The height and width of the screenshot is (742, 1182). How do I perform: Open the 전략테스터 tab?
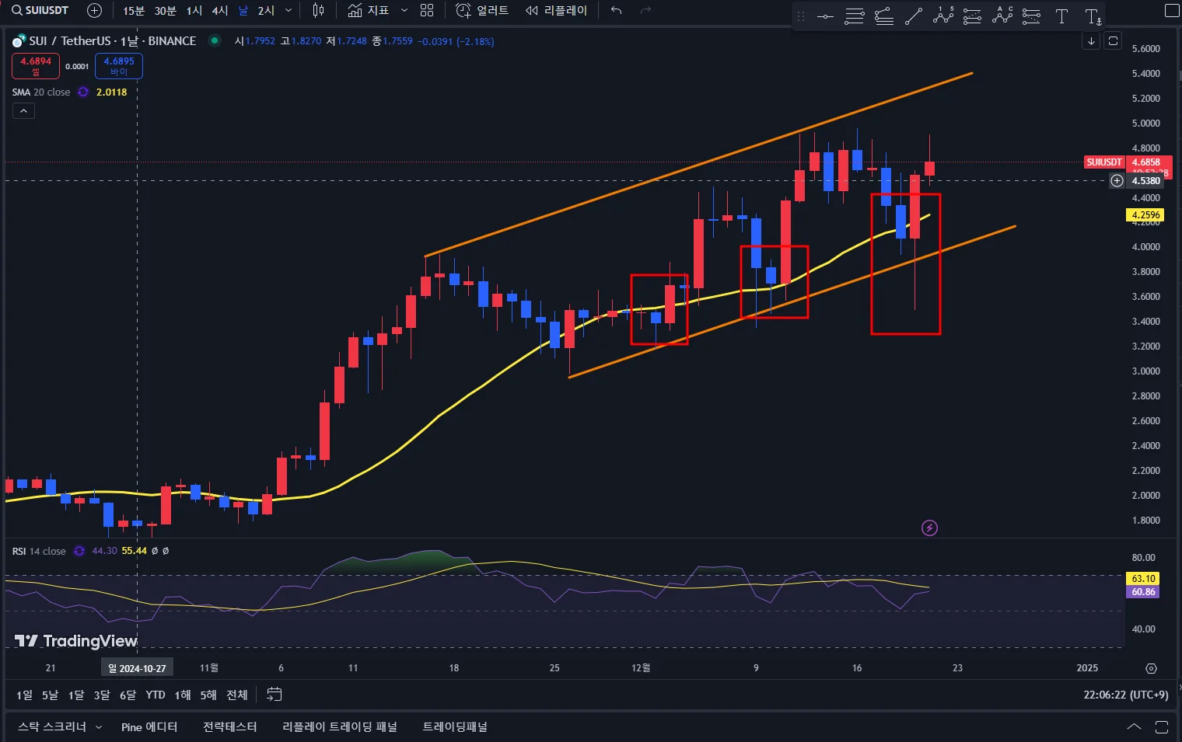[229, 726]
